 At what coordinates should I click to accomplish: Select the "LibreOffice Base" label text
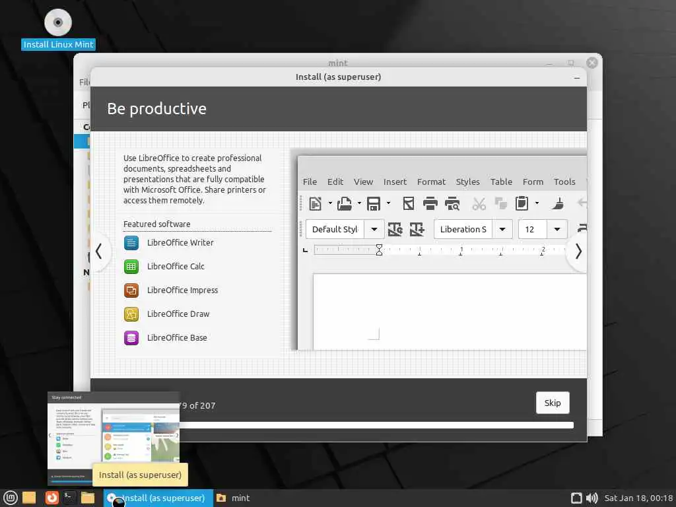point(177,337)
